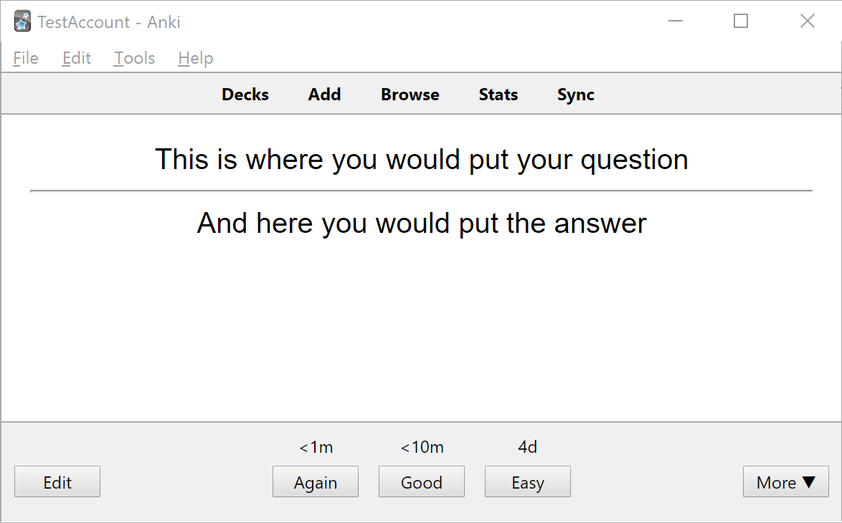The image size is (842, 523).
Task: Click the question text on the card
Action: tap(422, 159)
